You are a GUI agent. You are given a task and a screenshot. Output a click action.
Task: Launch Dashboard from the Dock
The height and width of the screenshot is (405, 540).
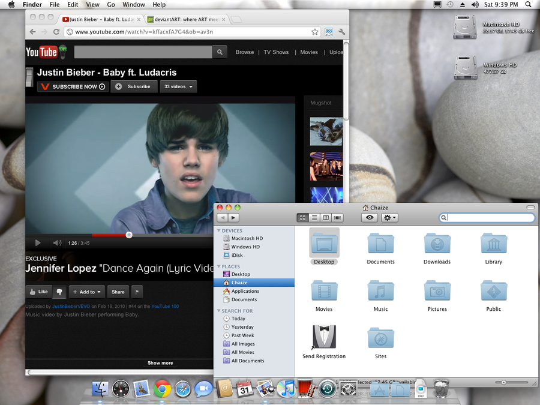click(x=121, y=389)
